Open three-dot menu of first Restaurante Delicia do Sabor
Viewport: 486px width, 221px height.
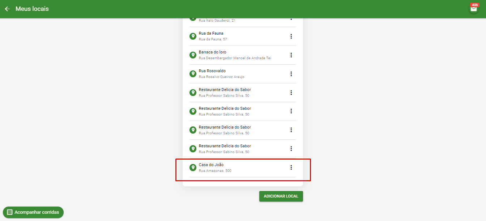(x=291, y=93)
